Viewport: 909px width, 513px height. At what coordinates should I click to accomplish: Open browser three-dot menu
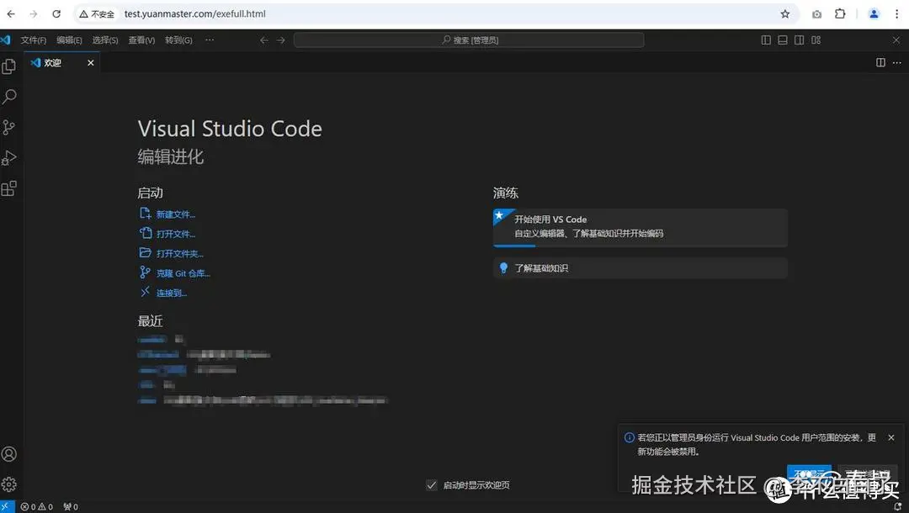tap(897, 14)
